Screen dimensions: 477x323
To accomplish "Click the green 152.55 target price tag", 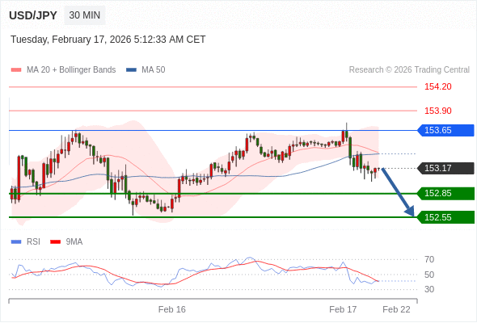I will (x=445, y=217).
